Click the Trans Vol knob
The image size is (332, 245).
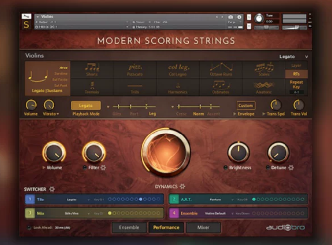(299, 105)
